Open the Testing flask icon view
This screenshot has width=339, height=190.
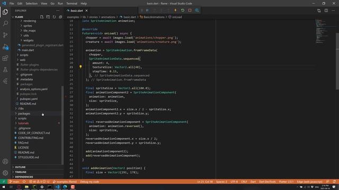coord(5,70)
